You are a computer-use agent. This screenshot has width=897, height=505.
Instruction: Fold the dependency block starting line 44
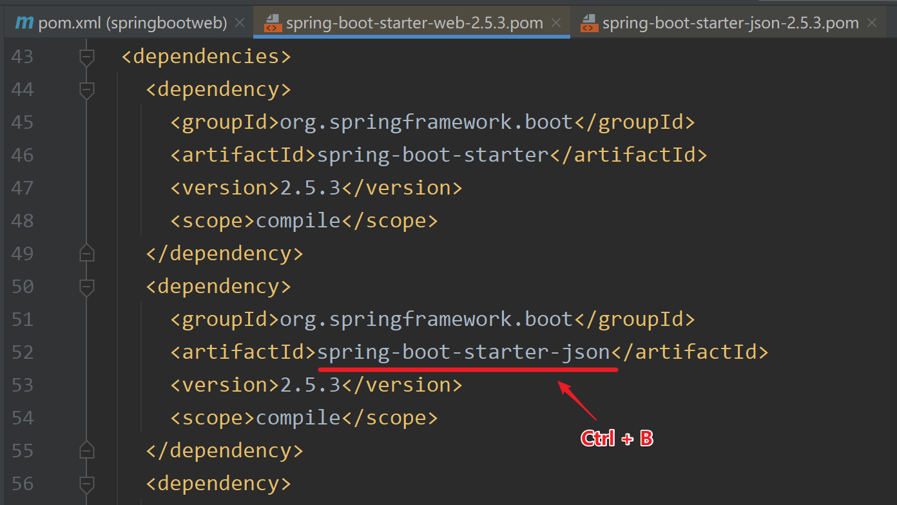pyautogui.click(x=86, y=90)
